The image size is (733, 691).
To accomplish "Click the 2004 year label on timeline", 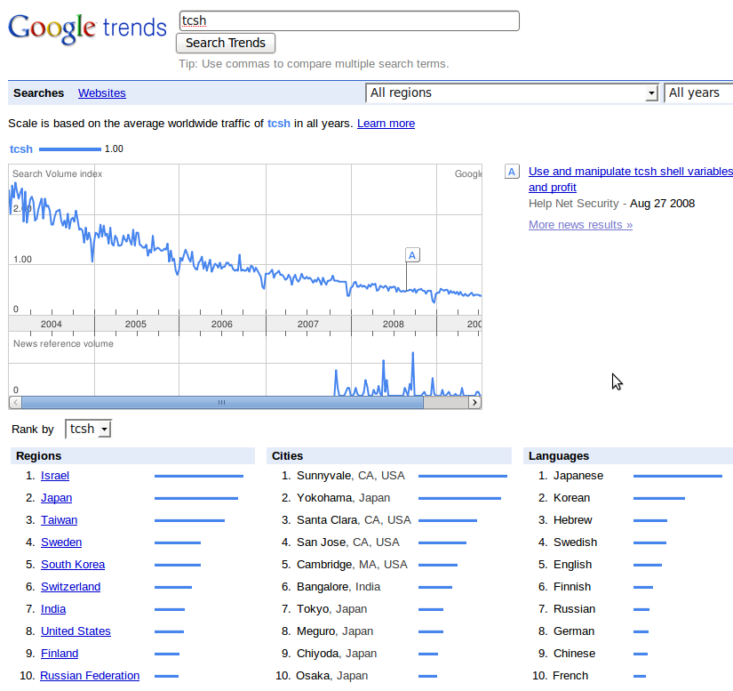I will pyautogui.click(x=51, y=324).
